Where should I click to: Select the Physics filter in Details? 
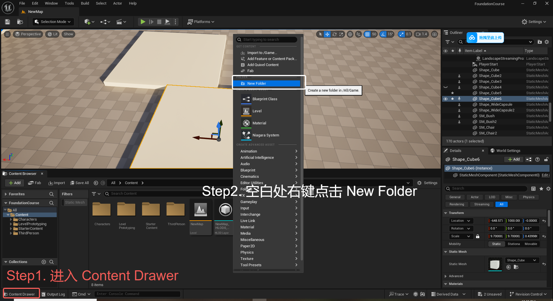529,197
